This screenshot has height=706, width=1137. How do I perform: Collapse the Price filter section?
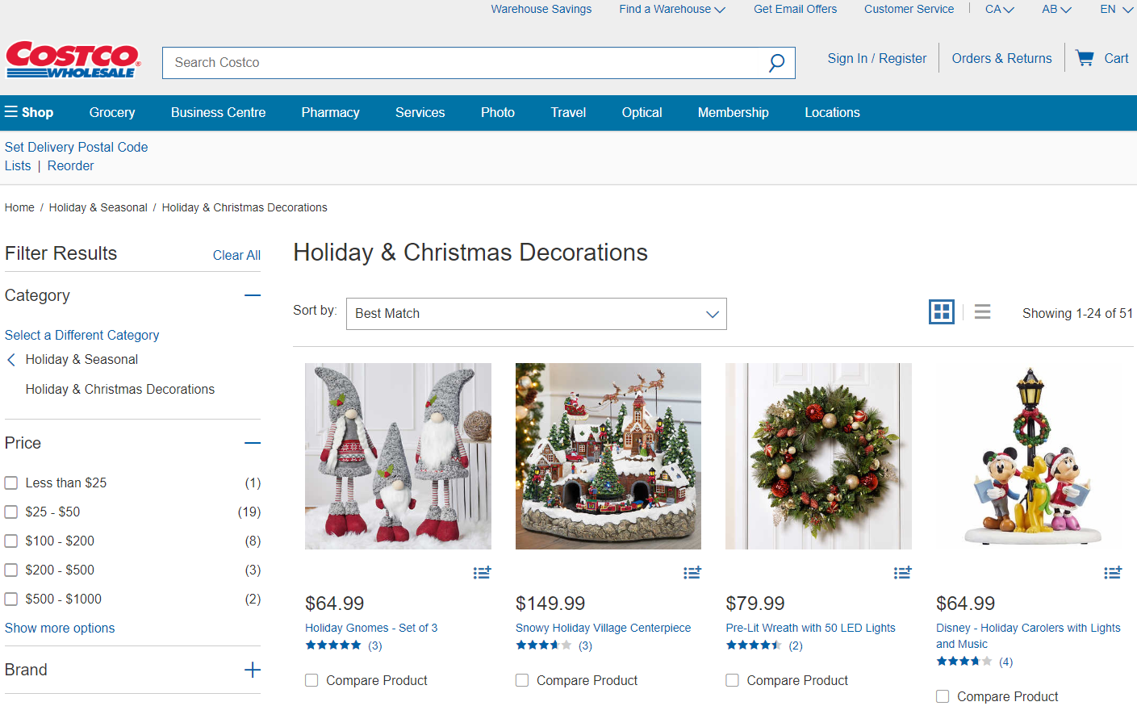253,443
